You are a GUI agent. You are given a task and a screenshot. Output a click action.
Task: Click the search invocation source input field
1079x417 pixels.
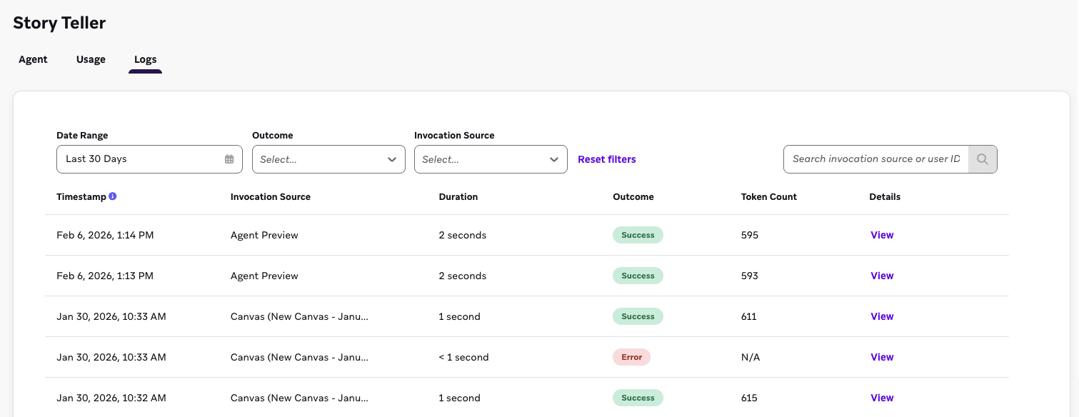(x=875, y=159)
